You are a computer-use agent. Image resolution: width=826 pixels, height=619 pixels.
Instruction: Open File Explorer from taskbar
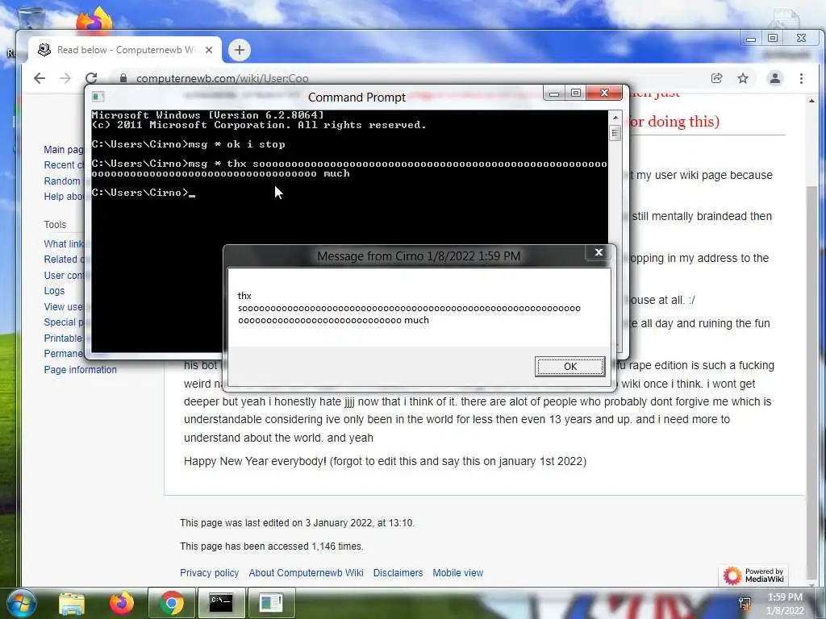(72, 603)
